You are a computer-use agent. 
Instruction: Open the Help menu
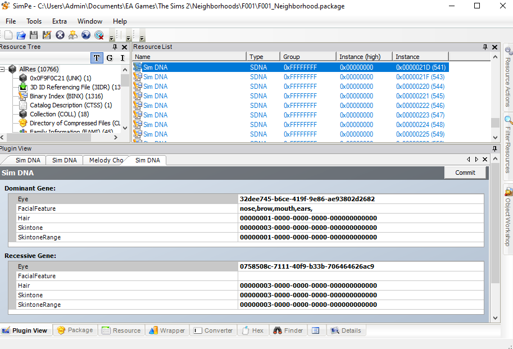pos(120,21)
